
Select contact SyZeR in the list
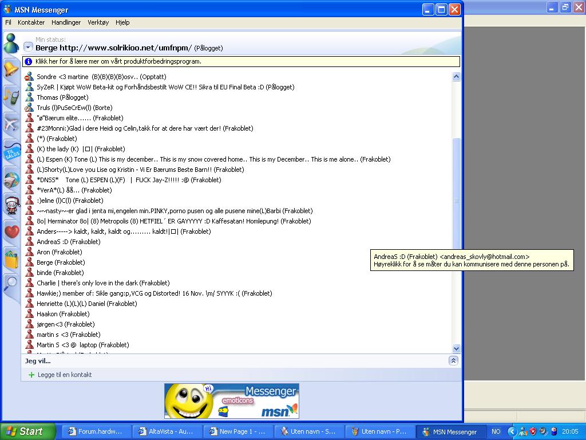pos(165,87)
